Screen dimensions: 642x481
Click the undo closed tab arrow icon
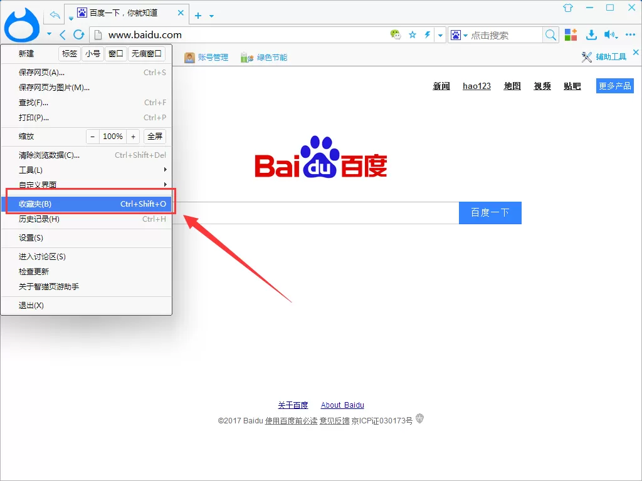[x=55, y=15]
